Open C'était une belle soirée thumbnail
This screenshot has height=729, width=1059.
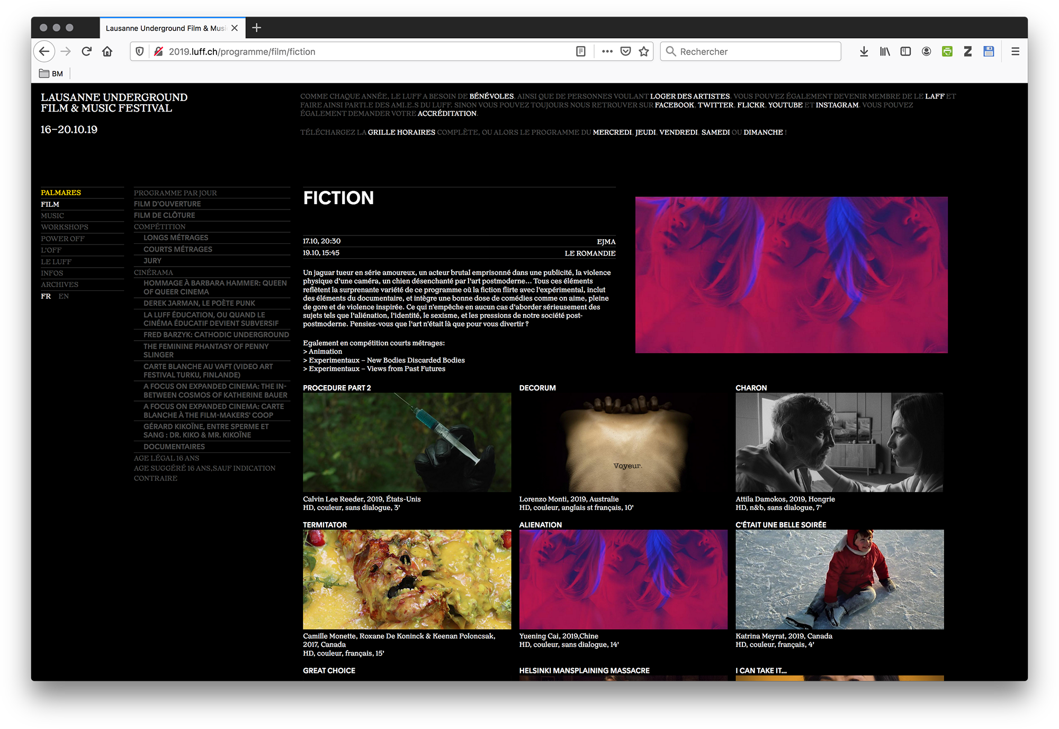(839, 579)
